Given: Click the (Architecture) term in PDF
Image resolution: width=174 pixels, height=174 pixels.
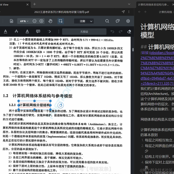Looking at the screenshot, I should [x=97, y=124].
